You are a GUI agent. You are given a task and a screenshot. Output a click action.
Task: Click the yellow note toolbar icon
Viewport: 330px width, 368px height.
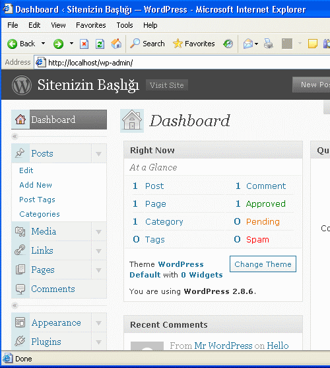[x=313, y=44]
